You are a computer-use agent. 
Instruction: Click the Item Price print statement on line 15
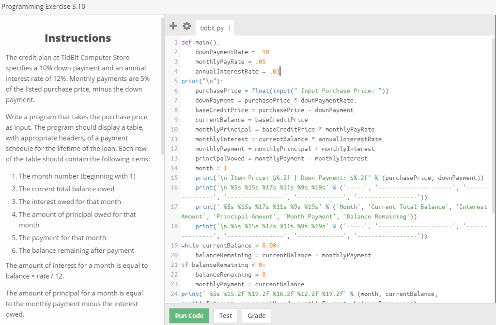[340, 178]
